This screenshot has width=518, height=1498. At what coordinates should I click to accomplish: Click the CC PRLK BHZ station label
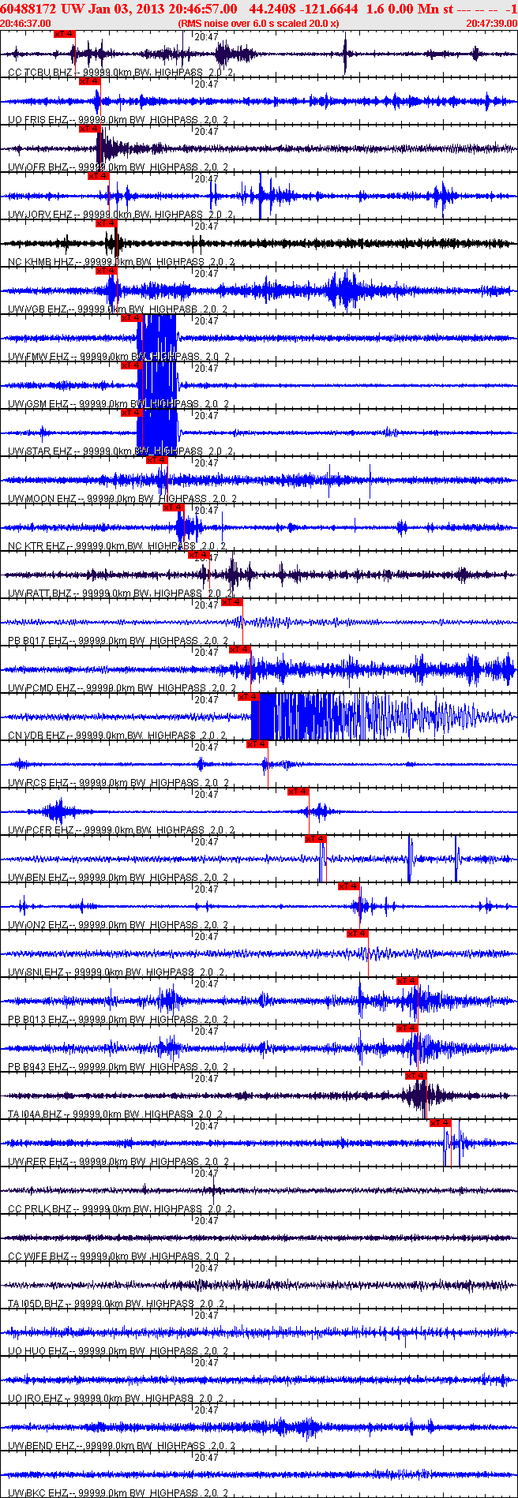click(40, 1209)
